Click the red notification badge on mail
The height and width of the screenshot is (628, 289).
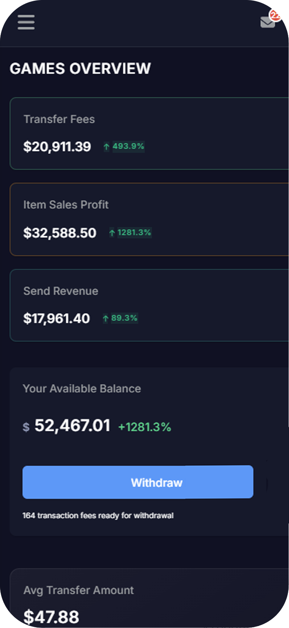276,15
